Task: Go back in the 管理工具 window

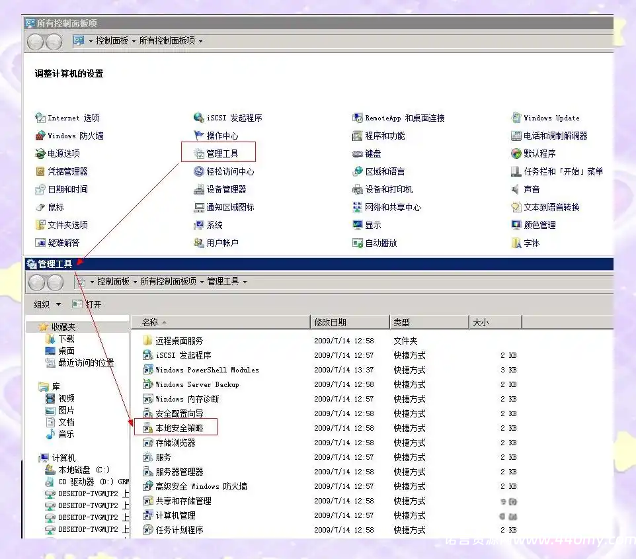Action: pos(36,282)
